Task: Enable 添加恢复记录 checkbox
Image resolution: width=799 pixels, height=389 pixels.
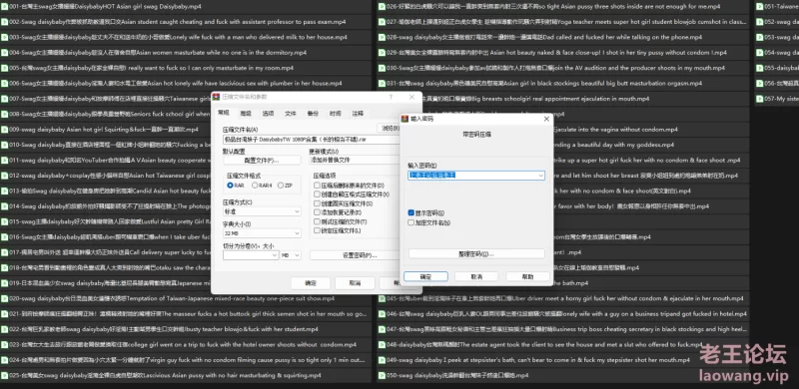Action: [x=317, y=212]
